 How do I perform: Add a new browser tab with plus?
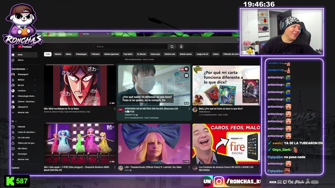tap(113, 34)
